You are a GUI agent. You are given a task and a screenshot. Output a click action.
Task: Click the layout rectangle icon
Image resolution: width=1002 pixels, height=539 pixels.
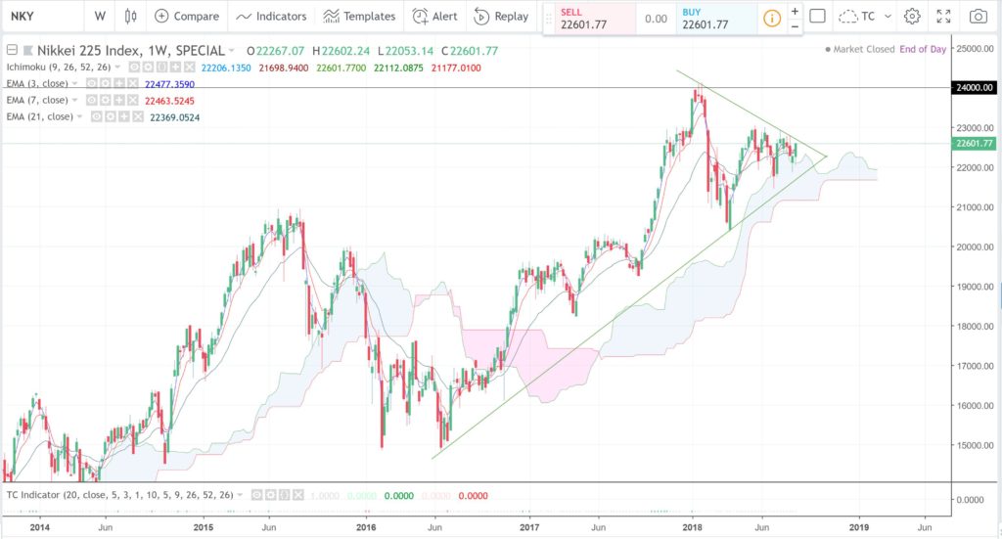(817, 16)
